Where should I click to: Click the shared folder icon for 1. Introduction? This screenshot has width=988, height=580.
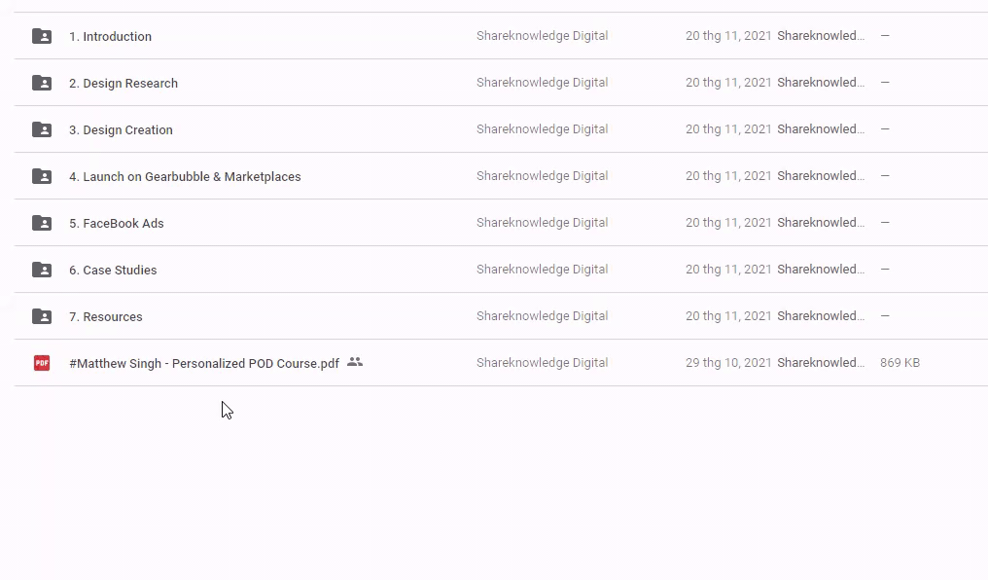point(42,36)
